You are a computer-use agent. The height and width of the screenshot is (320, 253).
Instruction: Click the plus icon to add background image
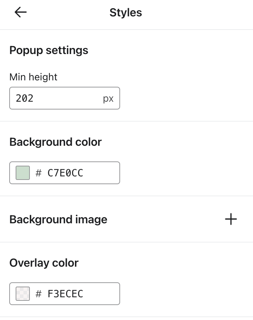tap(231, 219)
